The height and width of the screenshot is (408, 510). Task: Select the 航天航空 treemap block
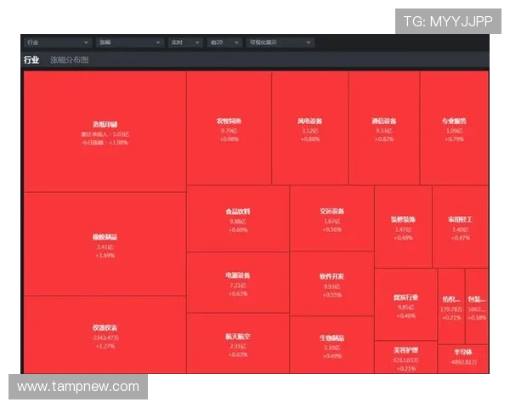(237, 343)
